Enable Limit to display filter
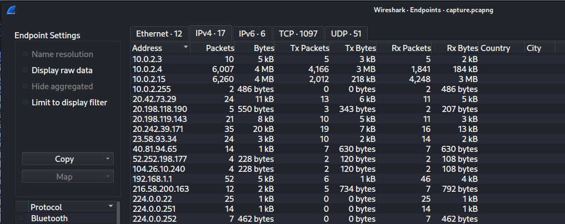Image resolution: width=565 pixels, height=224 pixels. coord(25,103)
